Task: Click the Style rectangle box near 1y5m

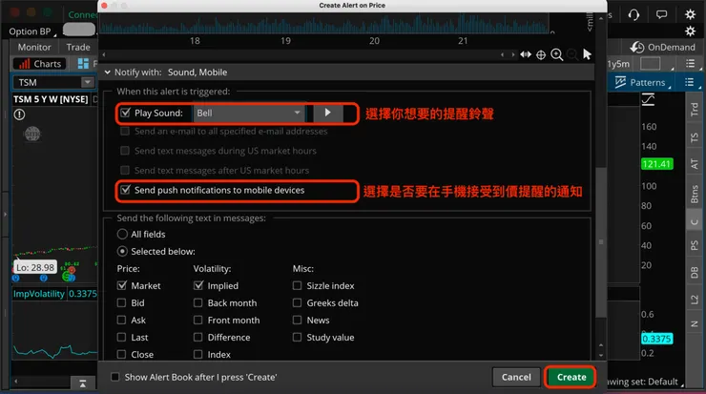Action: [x=650, y=64]
